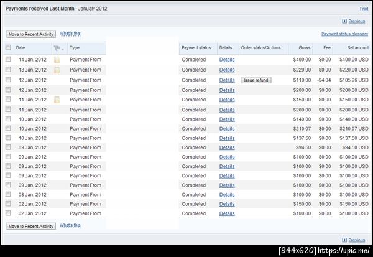Tick the 02 Jan $150.00 row checkbox
Viewport: 373px width, 257px height.
point(8,203)
